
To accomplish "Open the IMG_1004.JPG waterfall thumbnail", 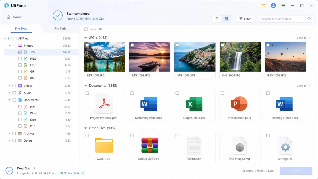I will [x=240, y=57].
